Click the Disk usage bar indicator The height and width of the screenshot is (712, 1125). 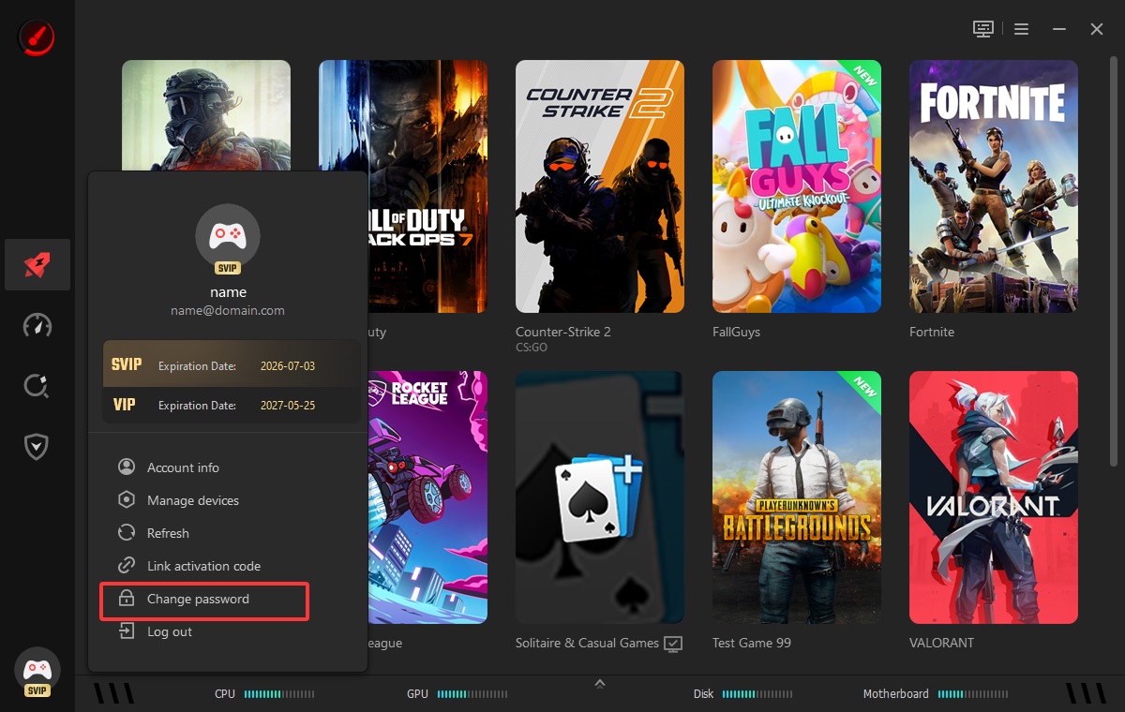coord(757,694)
